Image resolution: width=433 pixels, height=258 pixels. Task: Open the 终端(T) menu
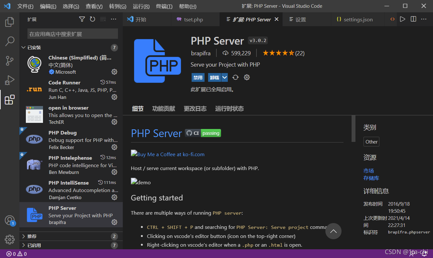[164, 6]
